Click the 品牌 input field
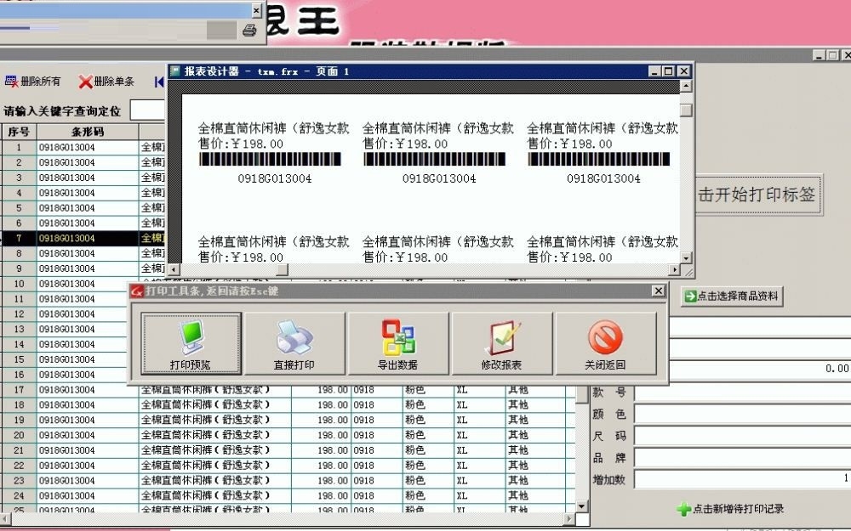 tap(742, 457)
